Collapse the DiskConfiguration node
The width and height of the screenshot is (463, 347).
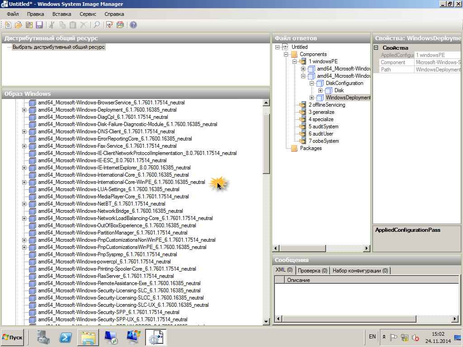(x=312, y=83)
